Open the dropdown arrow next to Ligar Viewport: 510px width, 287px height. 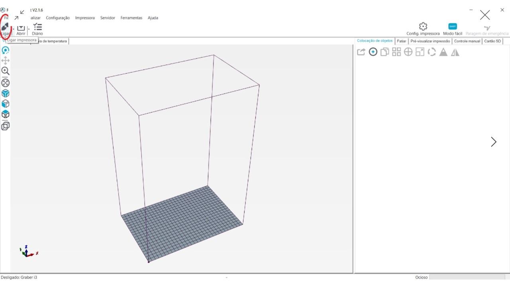(14, 29)
